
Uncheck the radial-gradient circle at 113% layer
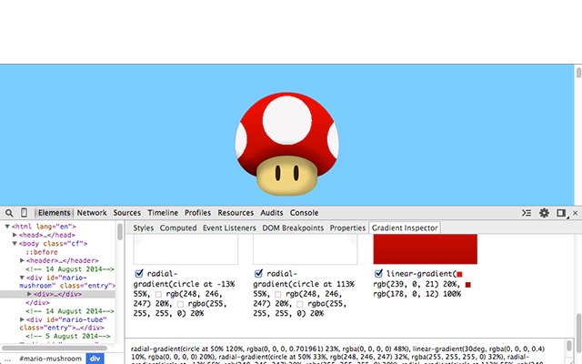pos(258,274)
